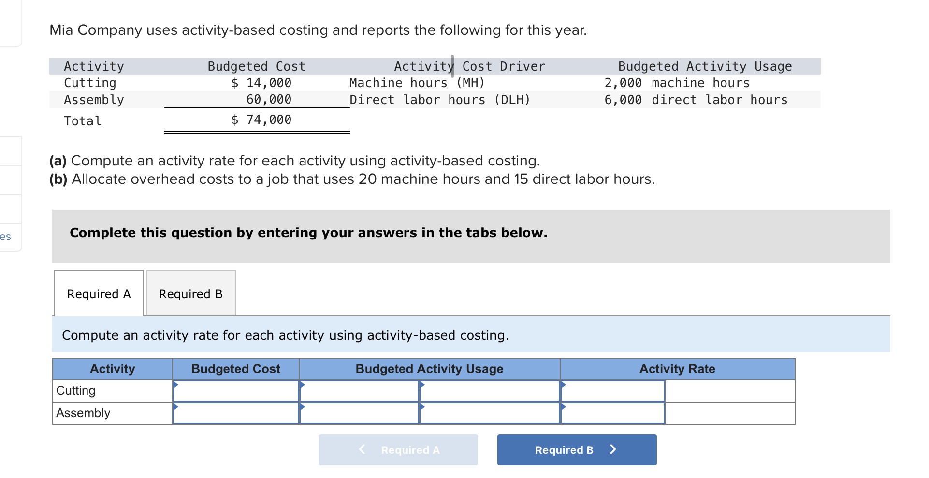Click the Required B navigation button
This screenshot has height=478, width=929.
[x=576, y=449]
